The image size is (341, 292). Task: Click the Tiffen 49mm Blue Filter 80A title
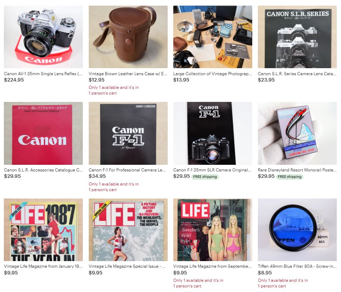click(x=297, y=266)
